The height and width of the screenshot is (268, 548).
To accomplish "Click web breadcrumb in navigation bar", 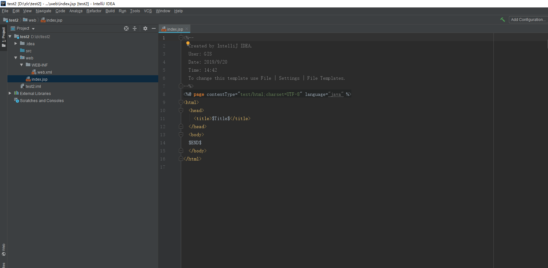I will click(x=32, y=20).
